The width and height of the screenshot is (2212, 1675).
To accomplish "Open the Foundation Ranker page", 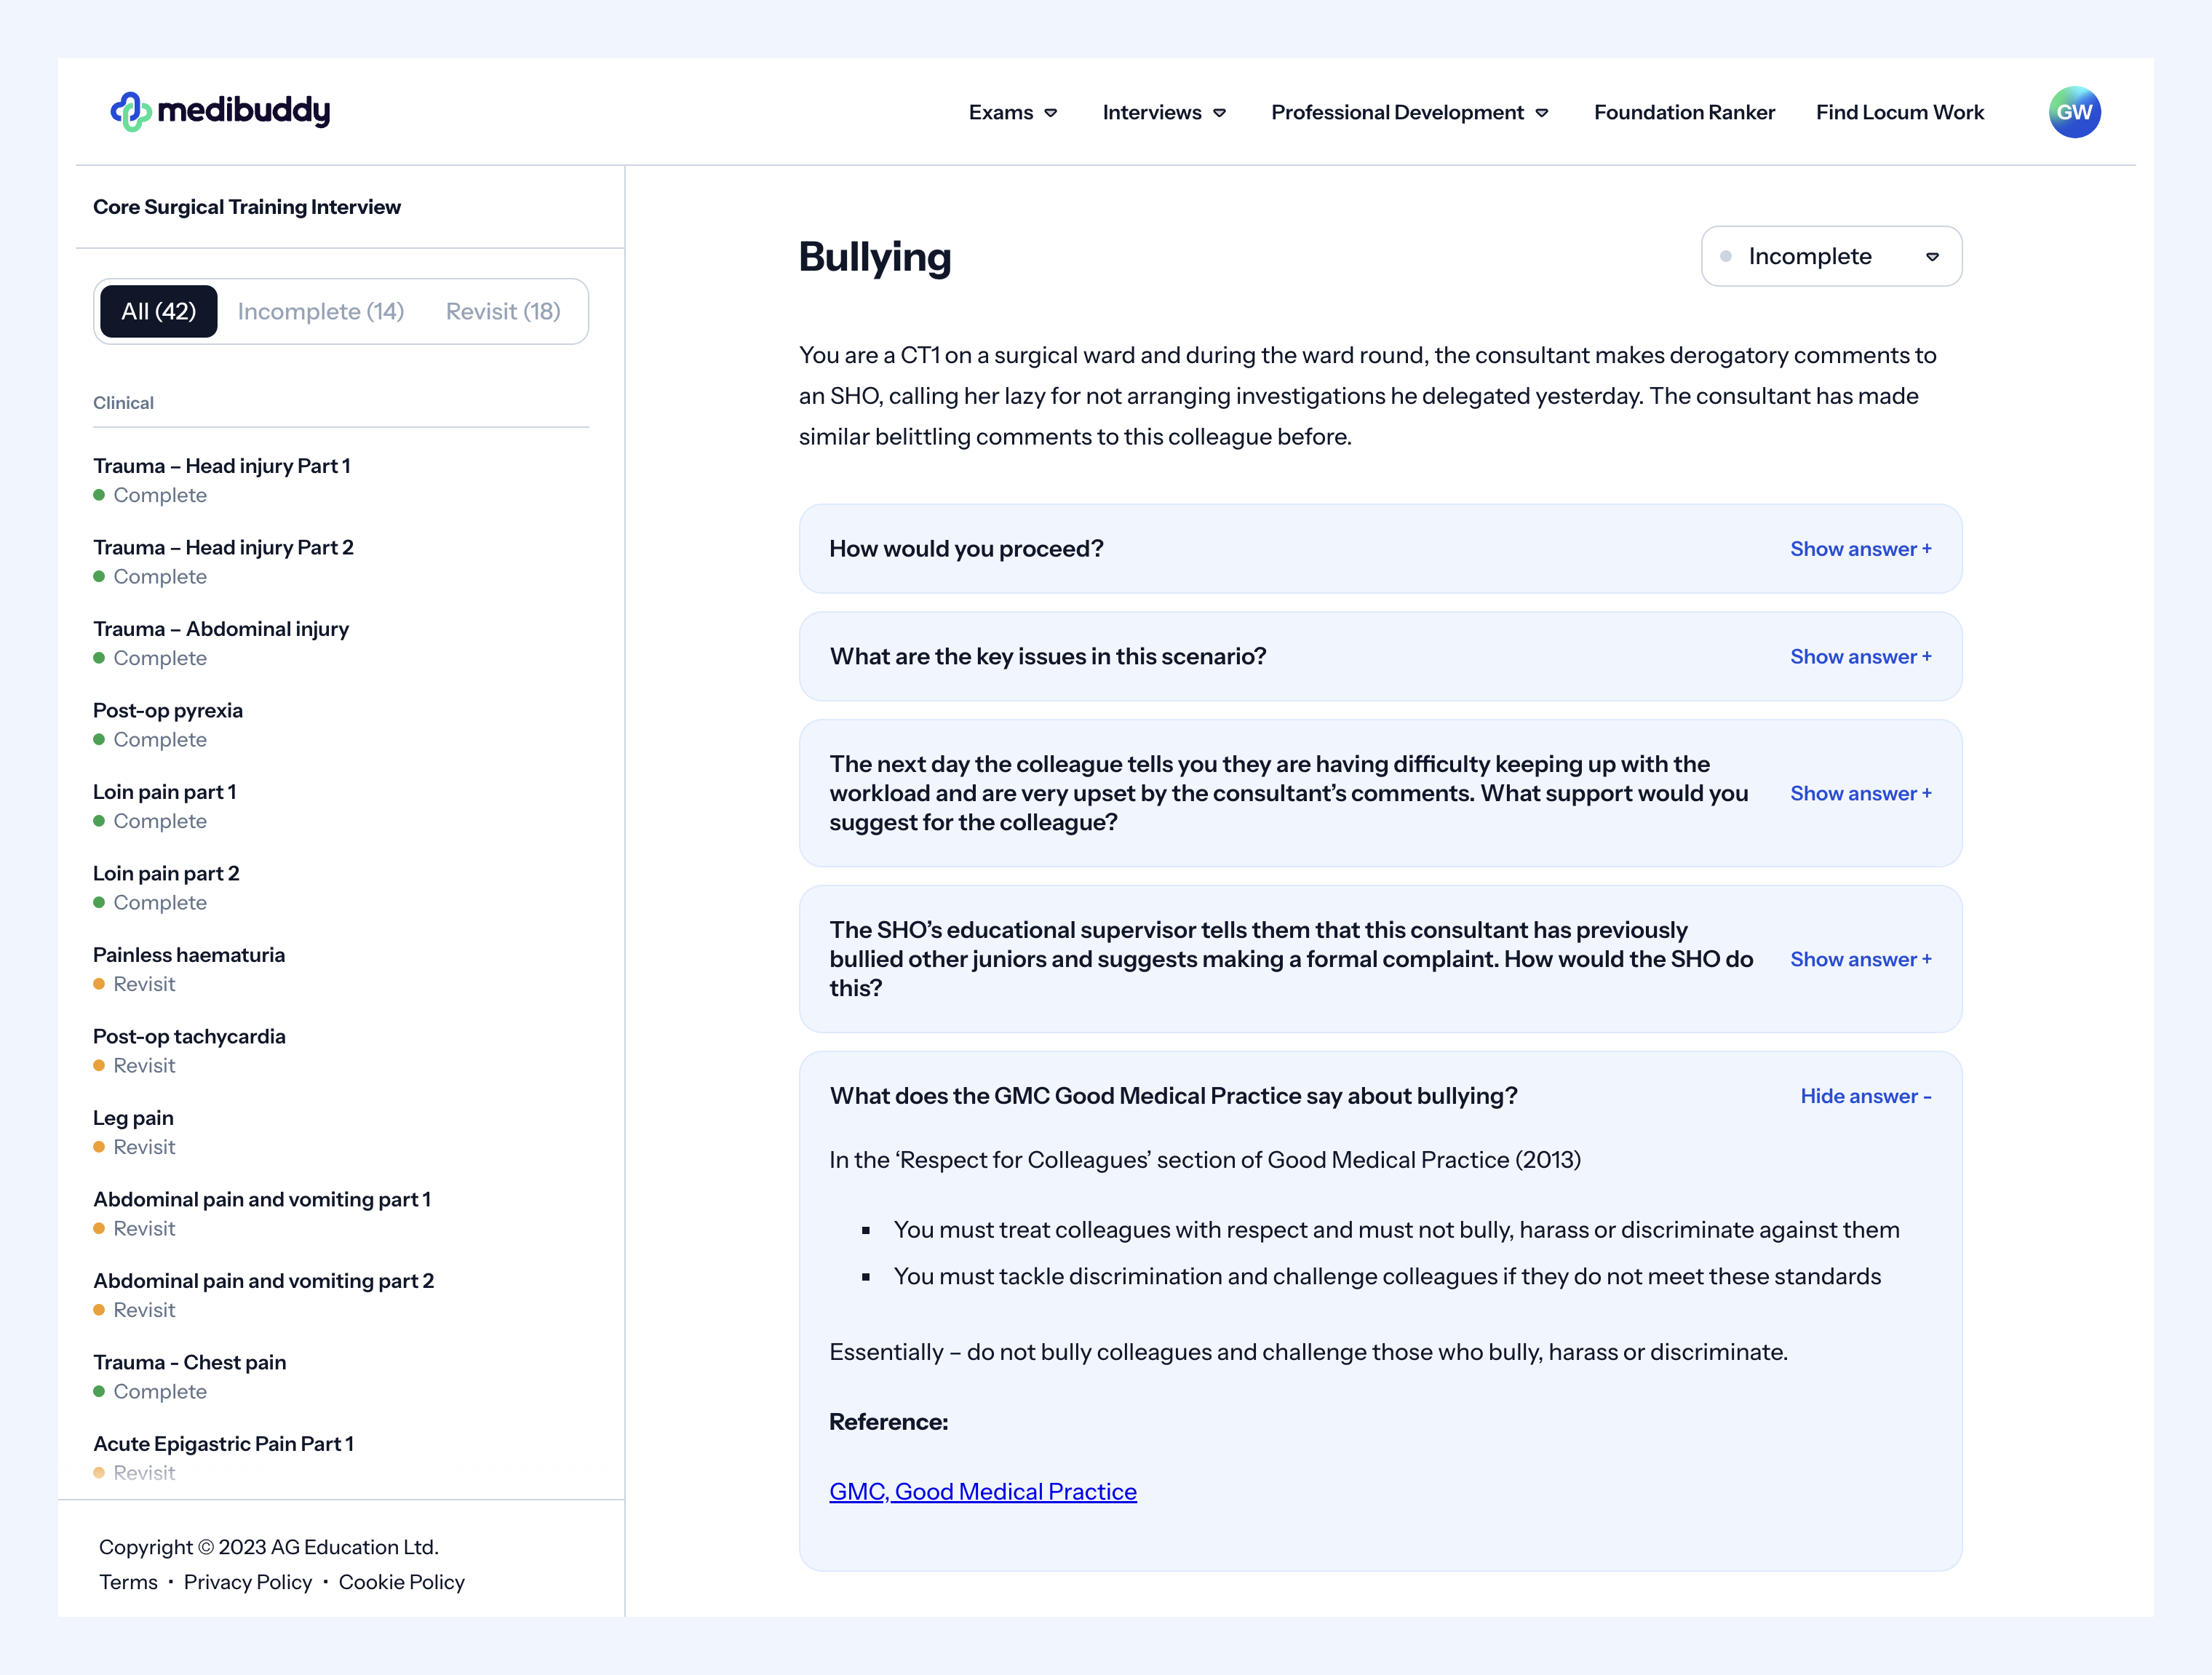I will coord(1684,112).
